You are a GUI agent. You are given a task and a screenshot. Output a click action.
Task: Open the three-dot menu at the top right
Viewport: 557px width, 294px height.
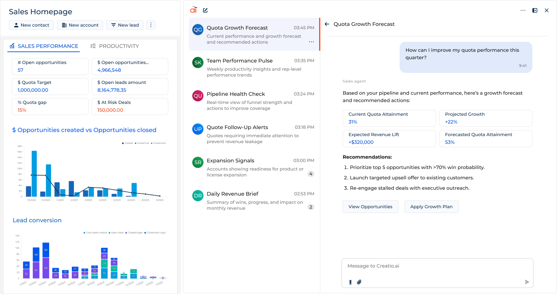tap(523, 10)
